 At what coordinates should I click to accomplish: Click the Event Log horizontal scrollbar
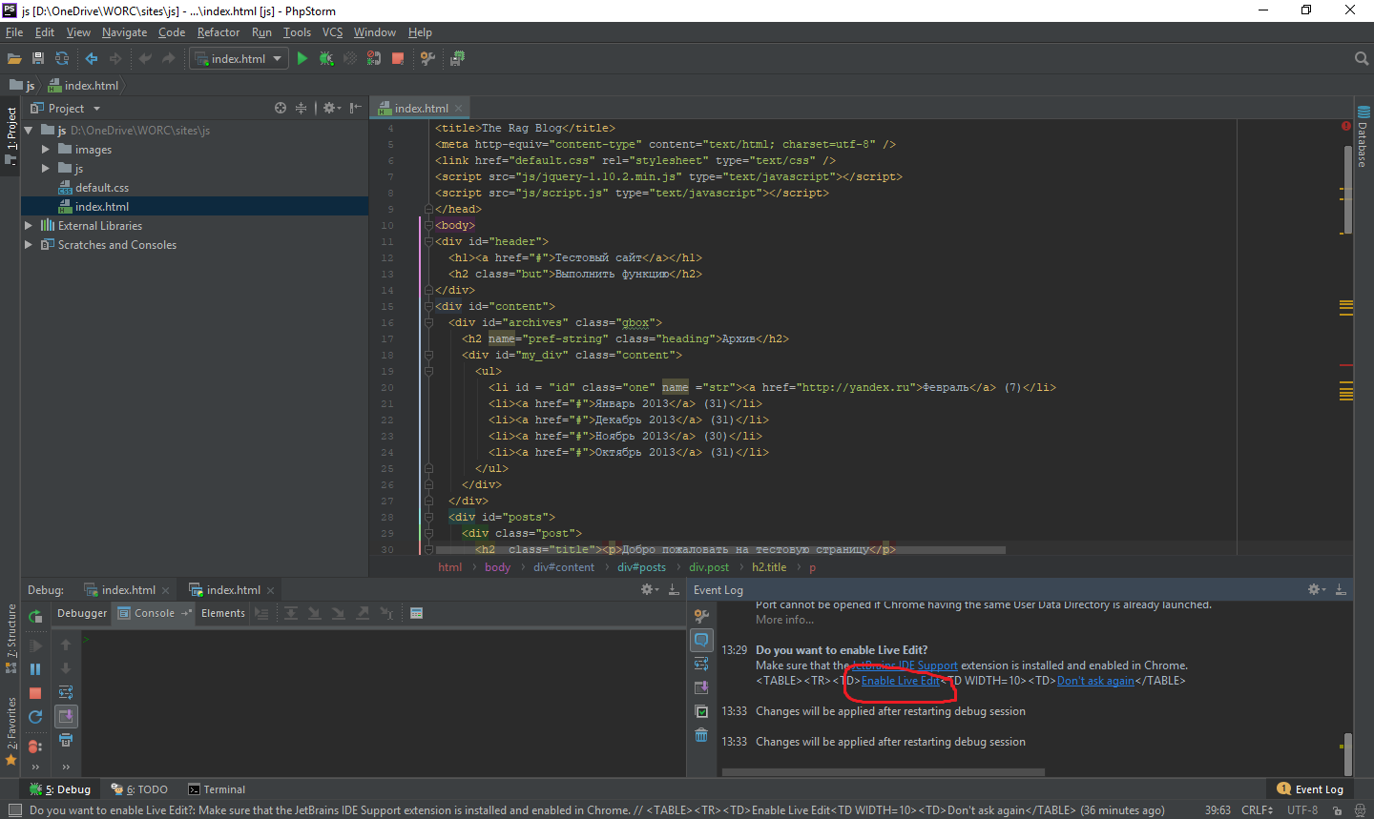click(x=883, y=772)
